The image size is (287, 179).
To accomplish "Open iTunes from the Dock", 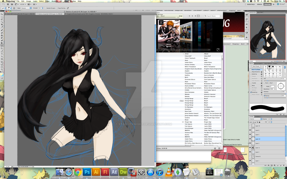I will [x=159, y=172].
